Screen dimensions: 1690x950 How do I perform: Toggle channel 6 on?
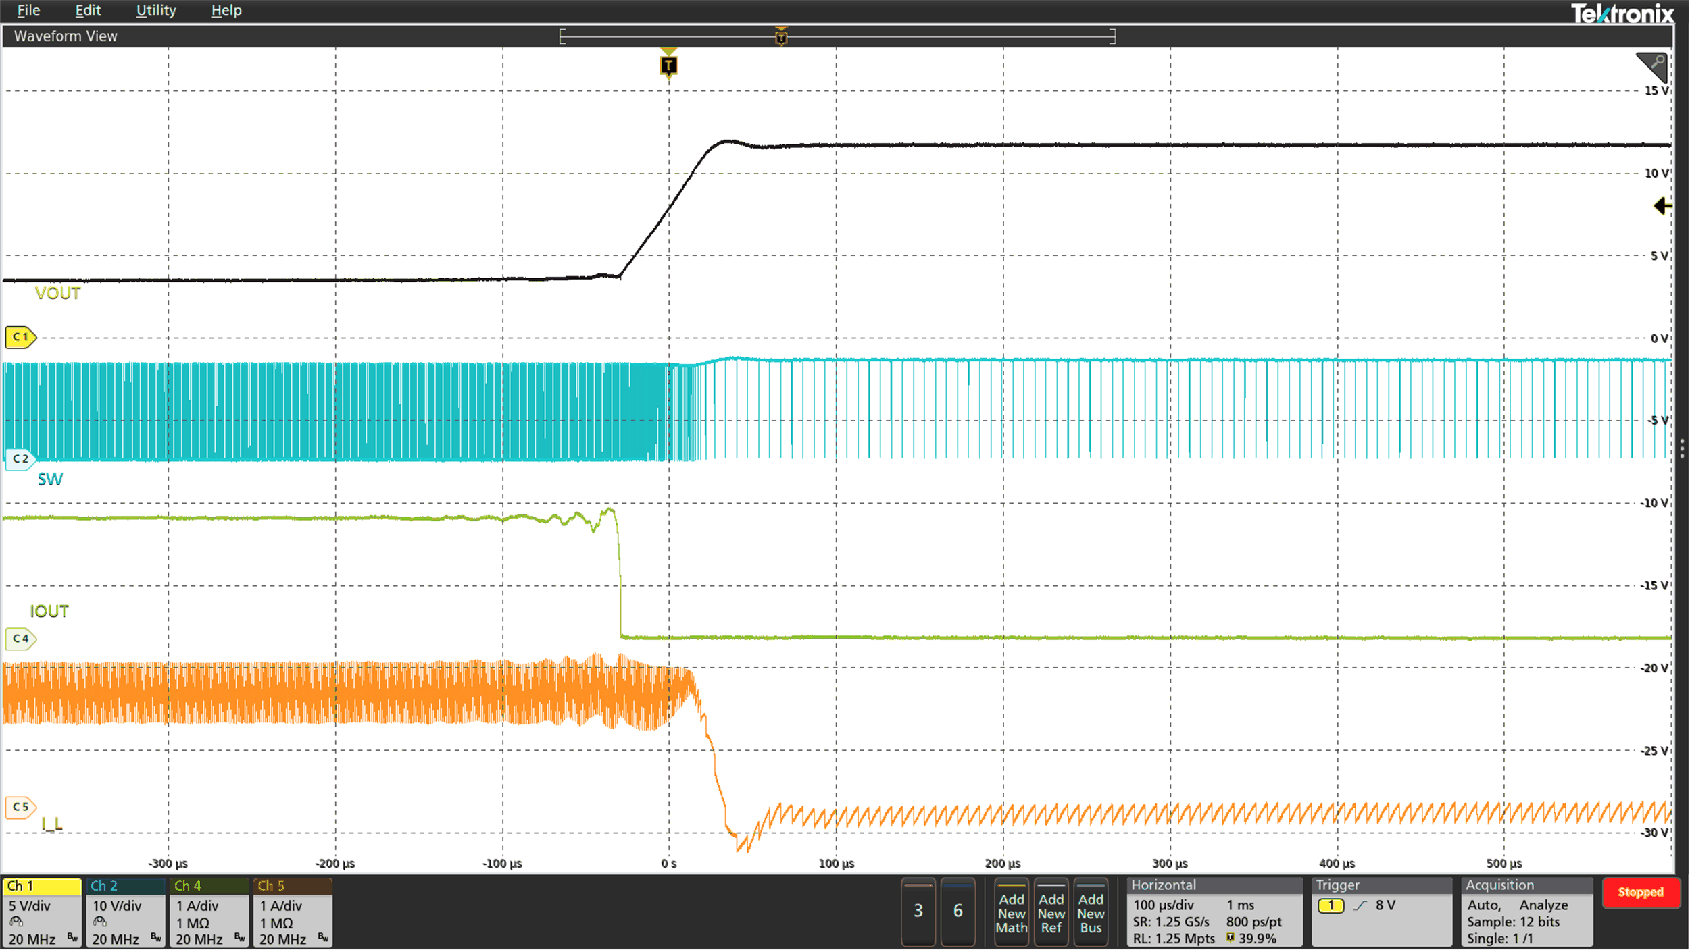[958, 911]
